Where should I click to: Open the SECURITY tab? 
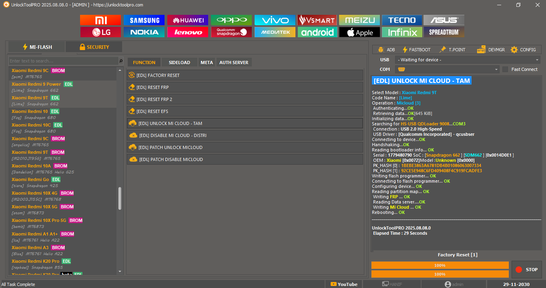[x=94, y=46]
